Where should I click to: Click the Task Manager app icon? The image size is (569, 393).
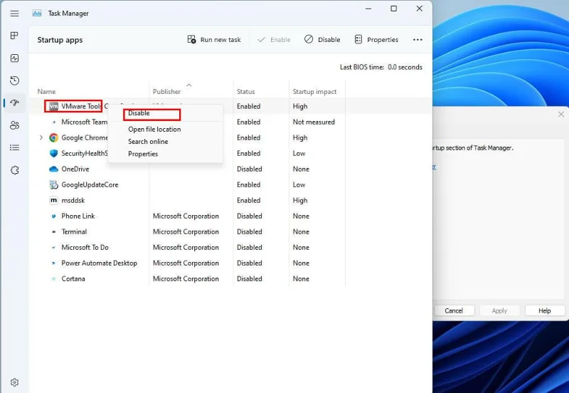(x=37, y=13)
